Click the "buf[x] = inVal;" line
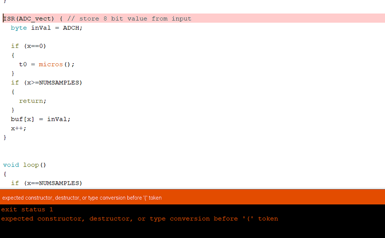Viewport: 385px width, 238px height. [41, 119]
